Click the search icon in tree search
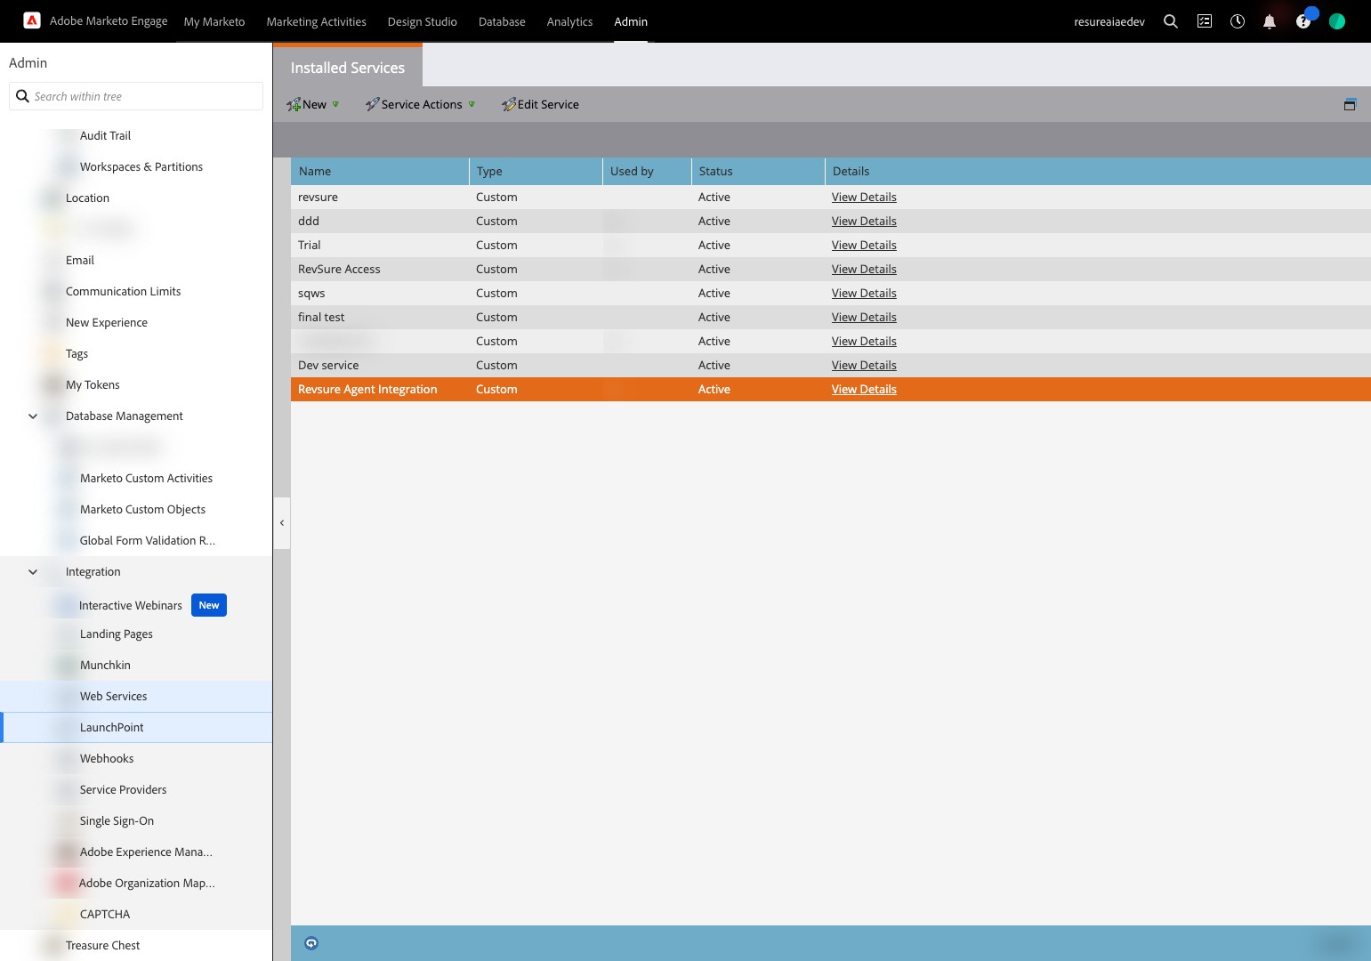This screenshot has width=1371, height=961. [23, 96]
